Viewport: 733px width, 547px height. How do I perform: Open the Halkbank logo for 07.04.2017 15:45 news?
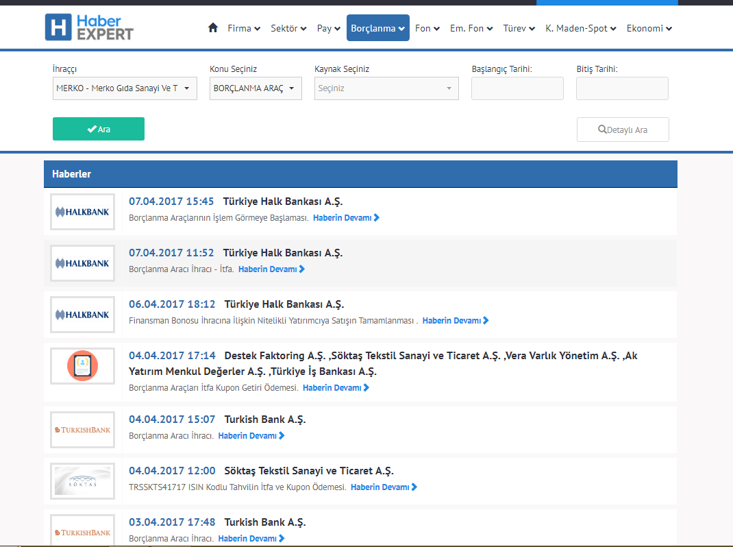click(x=83, y=212)
